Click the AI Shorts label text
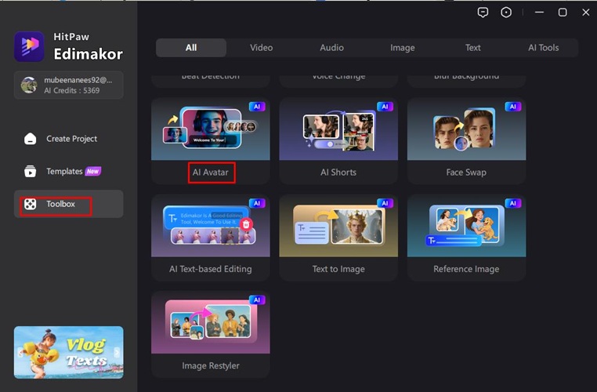This screenshot has width=597, height=392. [x=338, y=172]
